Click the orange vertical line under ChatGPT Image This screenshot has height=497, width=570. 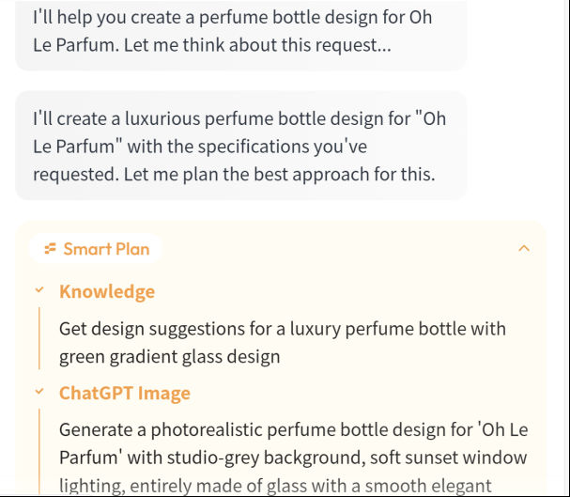click(39, 452)
